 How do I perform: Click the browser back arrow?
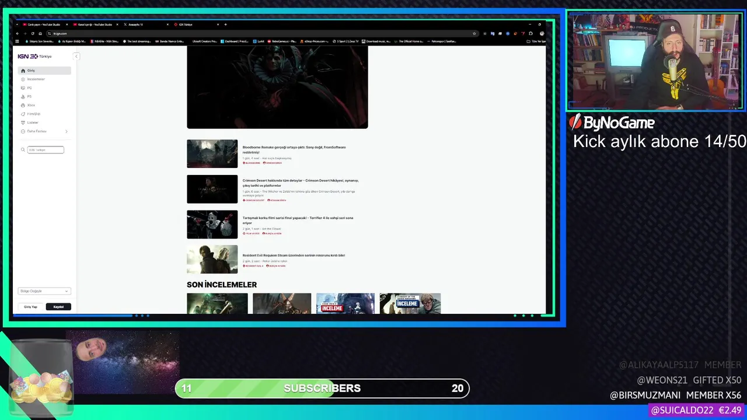(18, 33)
